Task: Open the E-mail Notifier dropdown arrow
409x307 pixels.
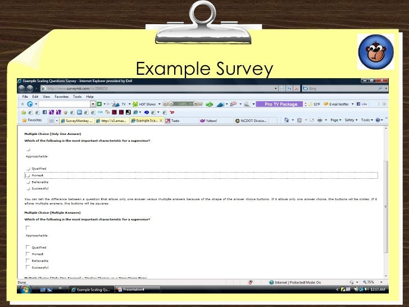Action: point(352,104)
